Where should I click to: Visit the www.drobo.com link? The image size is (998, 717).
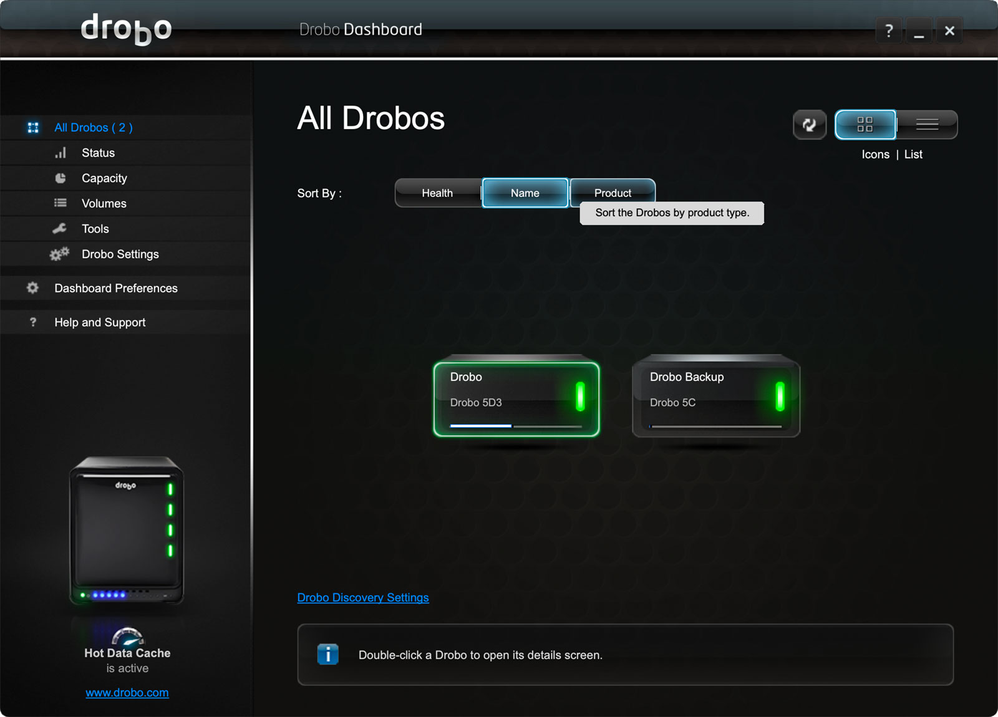tap(127, 693)
